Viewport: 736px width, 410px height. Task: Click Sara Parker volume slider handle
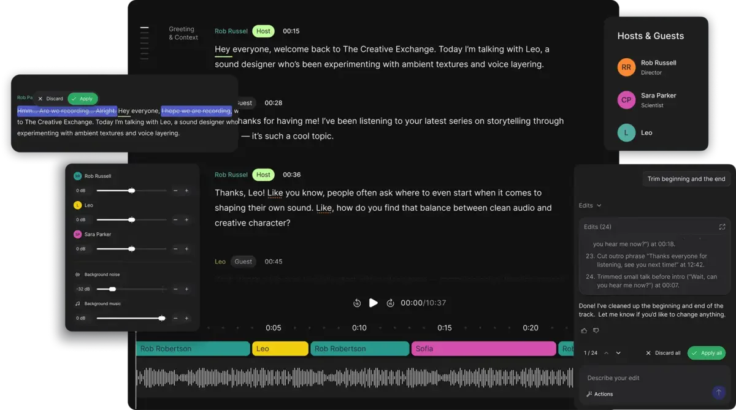131,249
